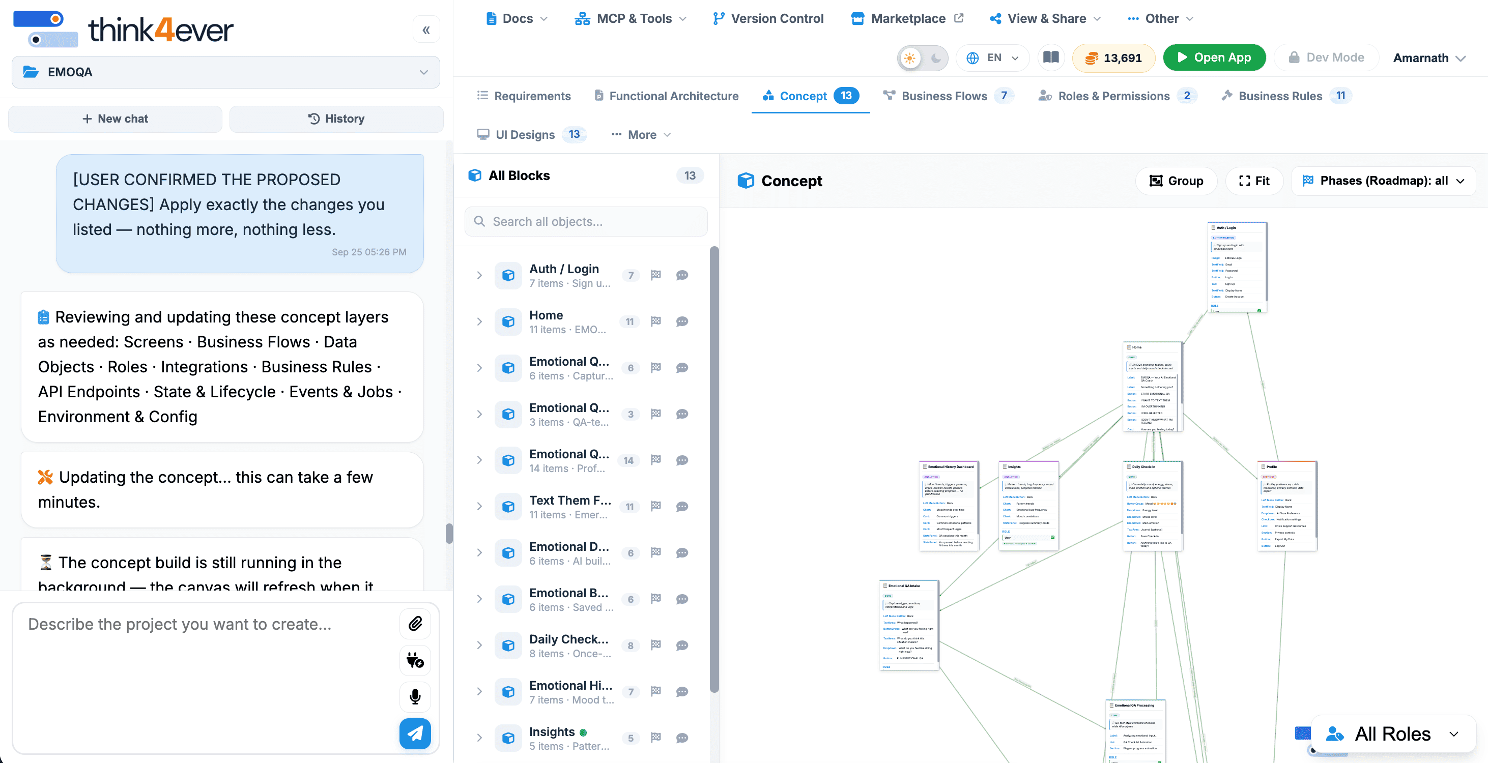Toggle Dev Mode

pos(1326,57)
